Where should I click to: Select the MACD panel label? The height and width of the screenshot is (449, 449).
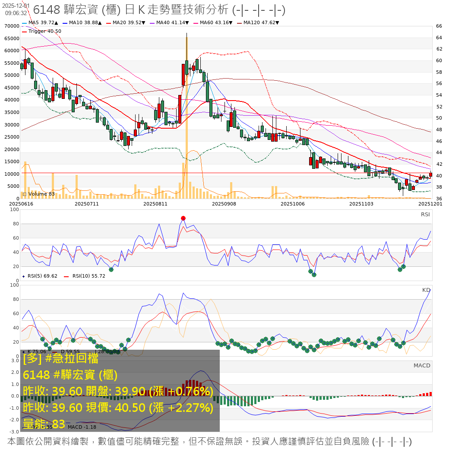click(422, 366)
